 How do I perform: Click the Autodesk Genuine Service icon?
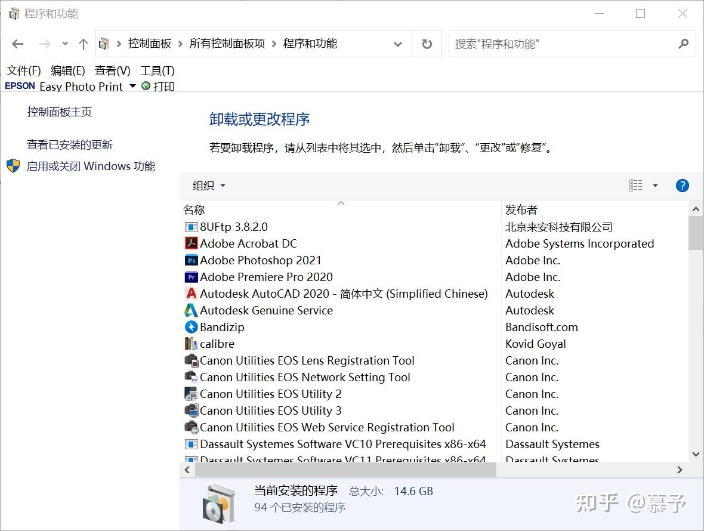[192, 310]
